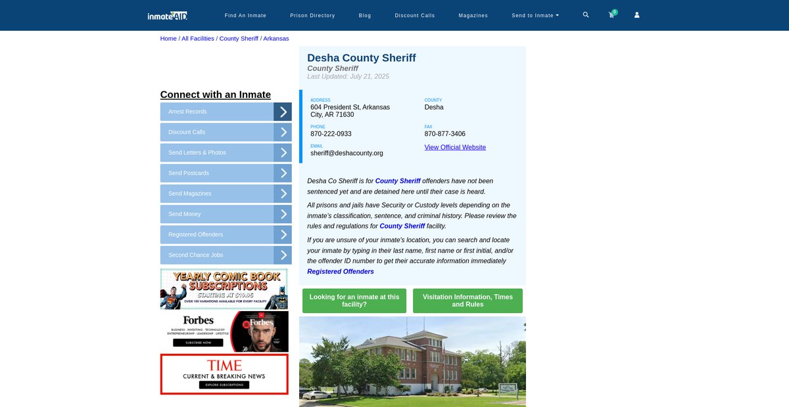Expand the Send to Inmate dropdown
789x407 pixels.
tap(535, 15)
